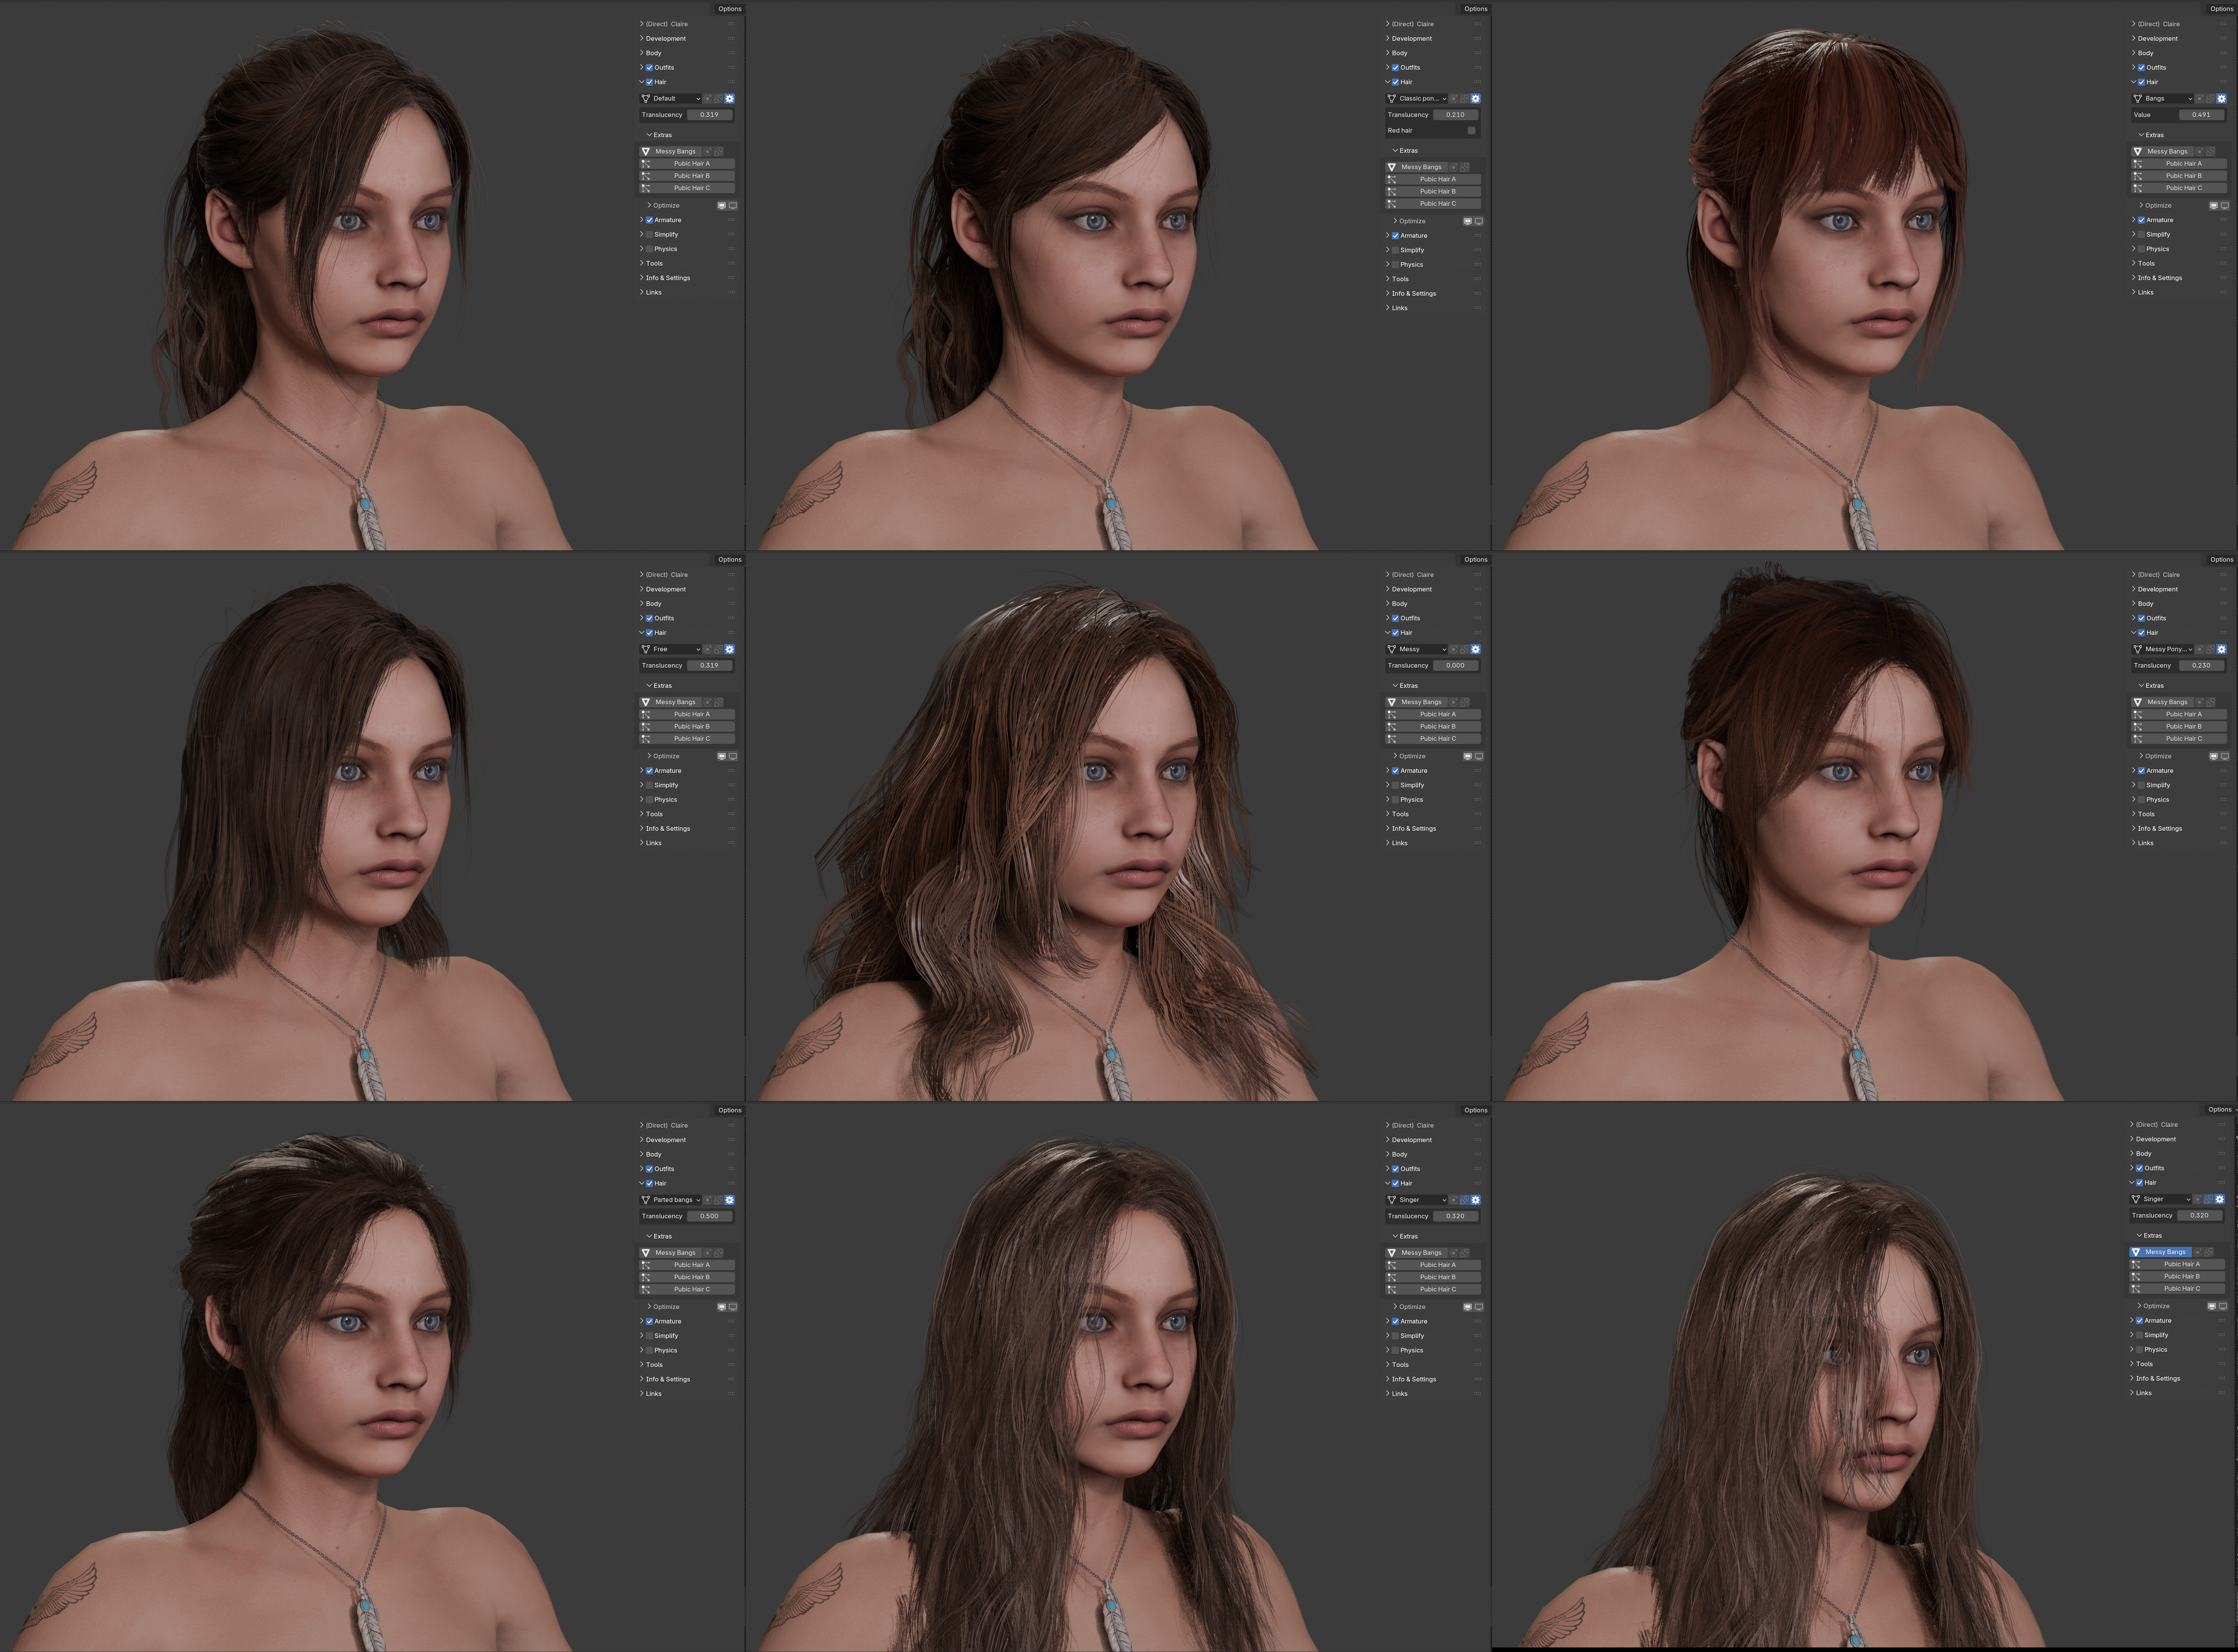This screenshot has width=2238, height=1652.
Task: Click gear icon beside Parted bangs dropdown
Action: click(730, 1200)
